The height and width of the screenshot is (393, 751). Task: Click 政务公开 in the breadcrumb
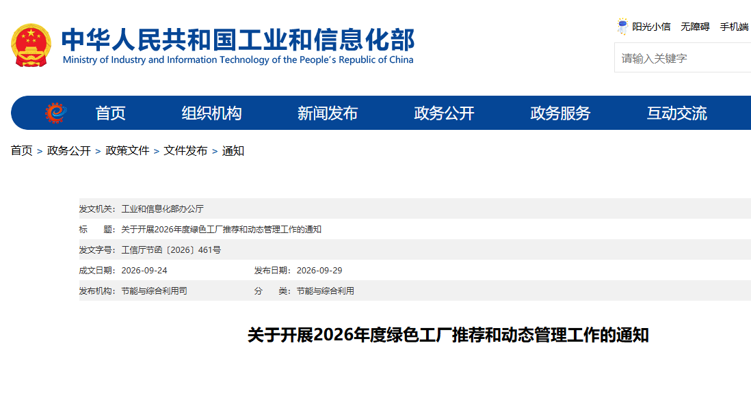point(69,151)
